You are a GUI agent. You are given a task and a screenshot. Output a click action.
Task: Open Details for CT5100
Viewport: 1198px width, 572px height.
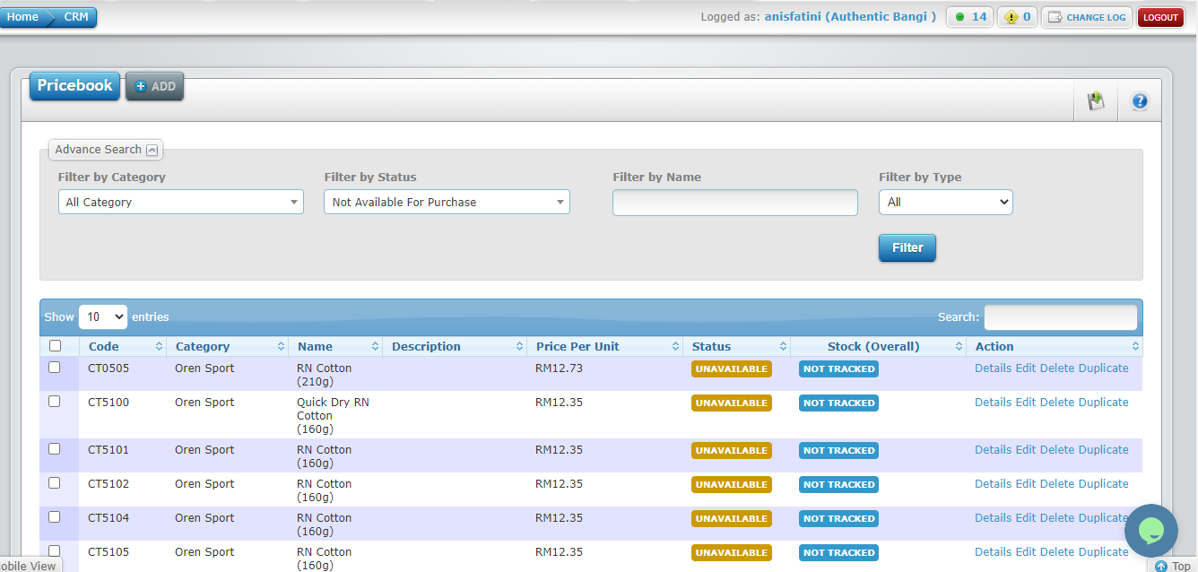point(993,403)
